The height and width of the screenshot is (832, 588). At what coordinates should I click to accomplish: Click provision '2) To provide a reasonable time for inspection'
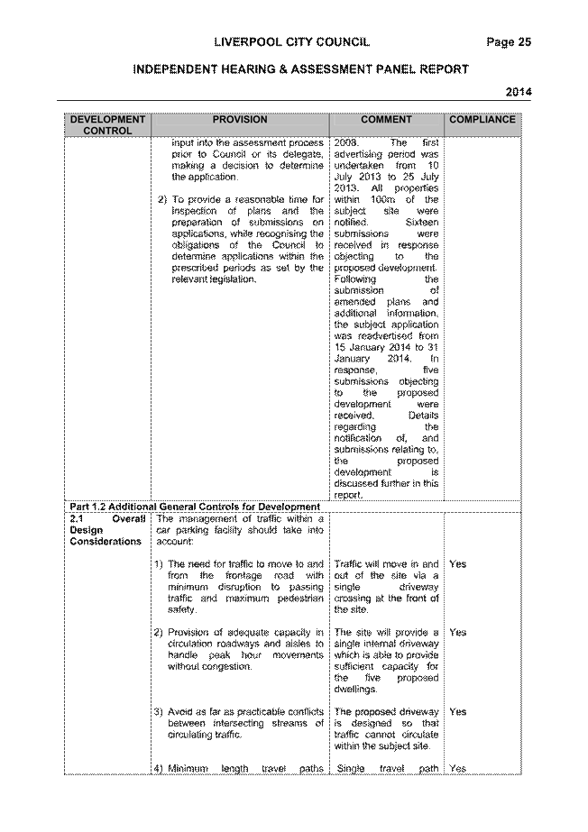point(241,239)
